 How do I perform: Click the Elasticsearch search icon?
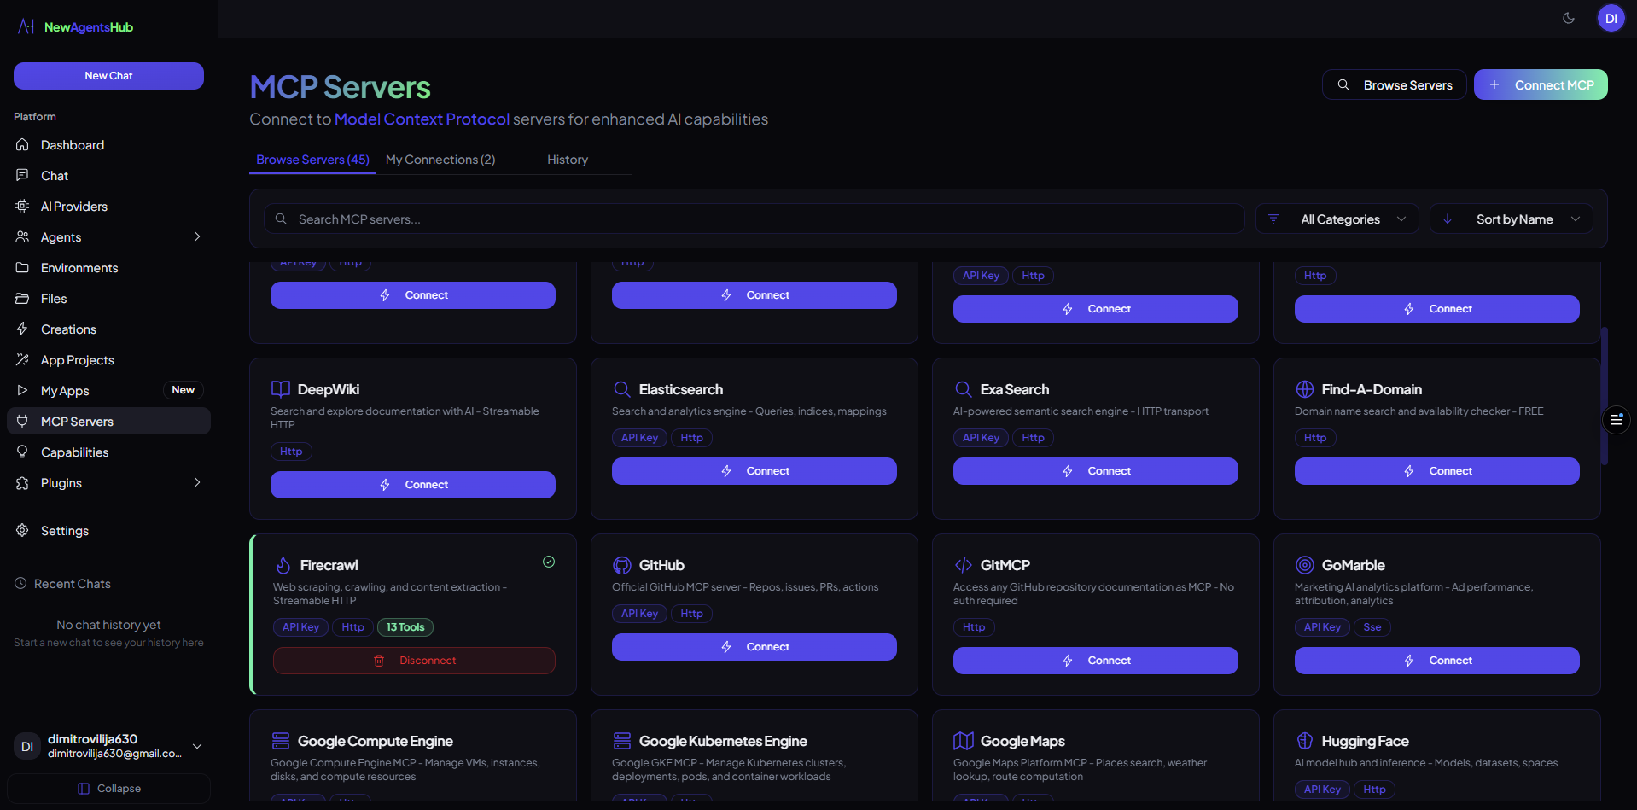pyautogui.click(x=622, y=389)
